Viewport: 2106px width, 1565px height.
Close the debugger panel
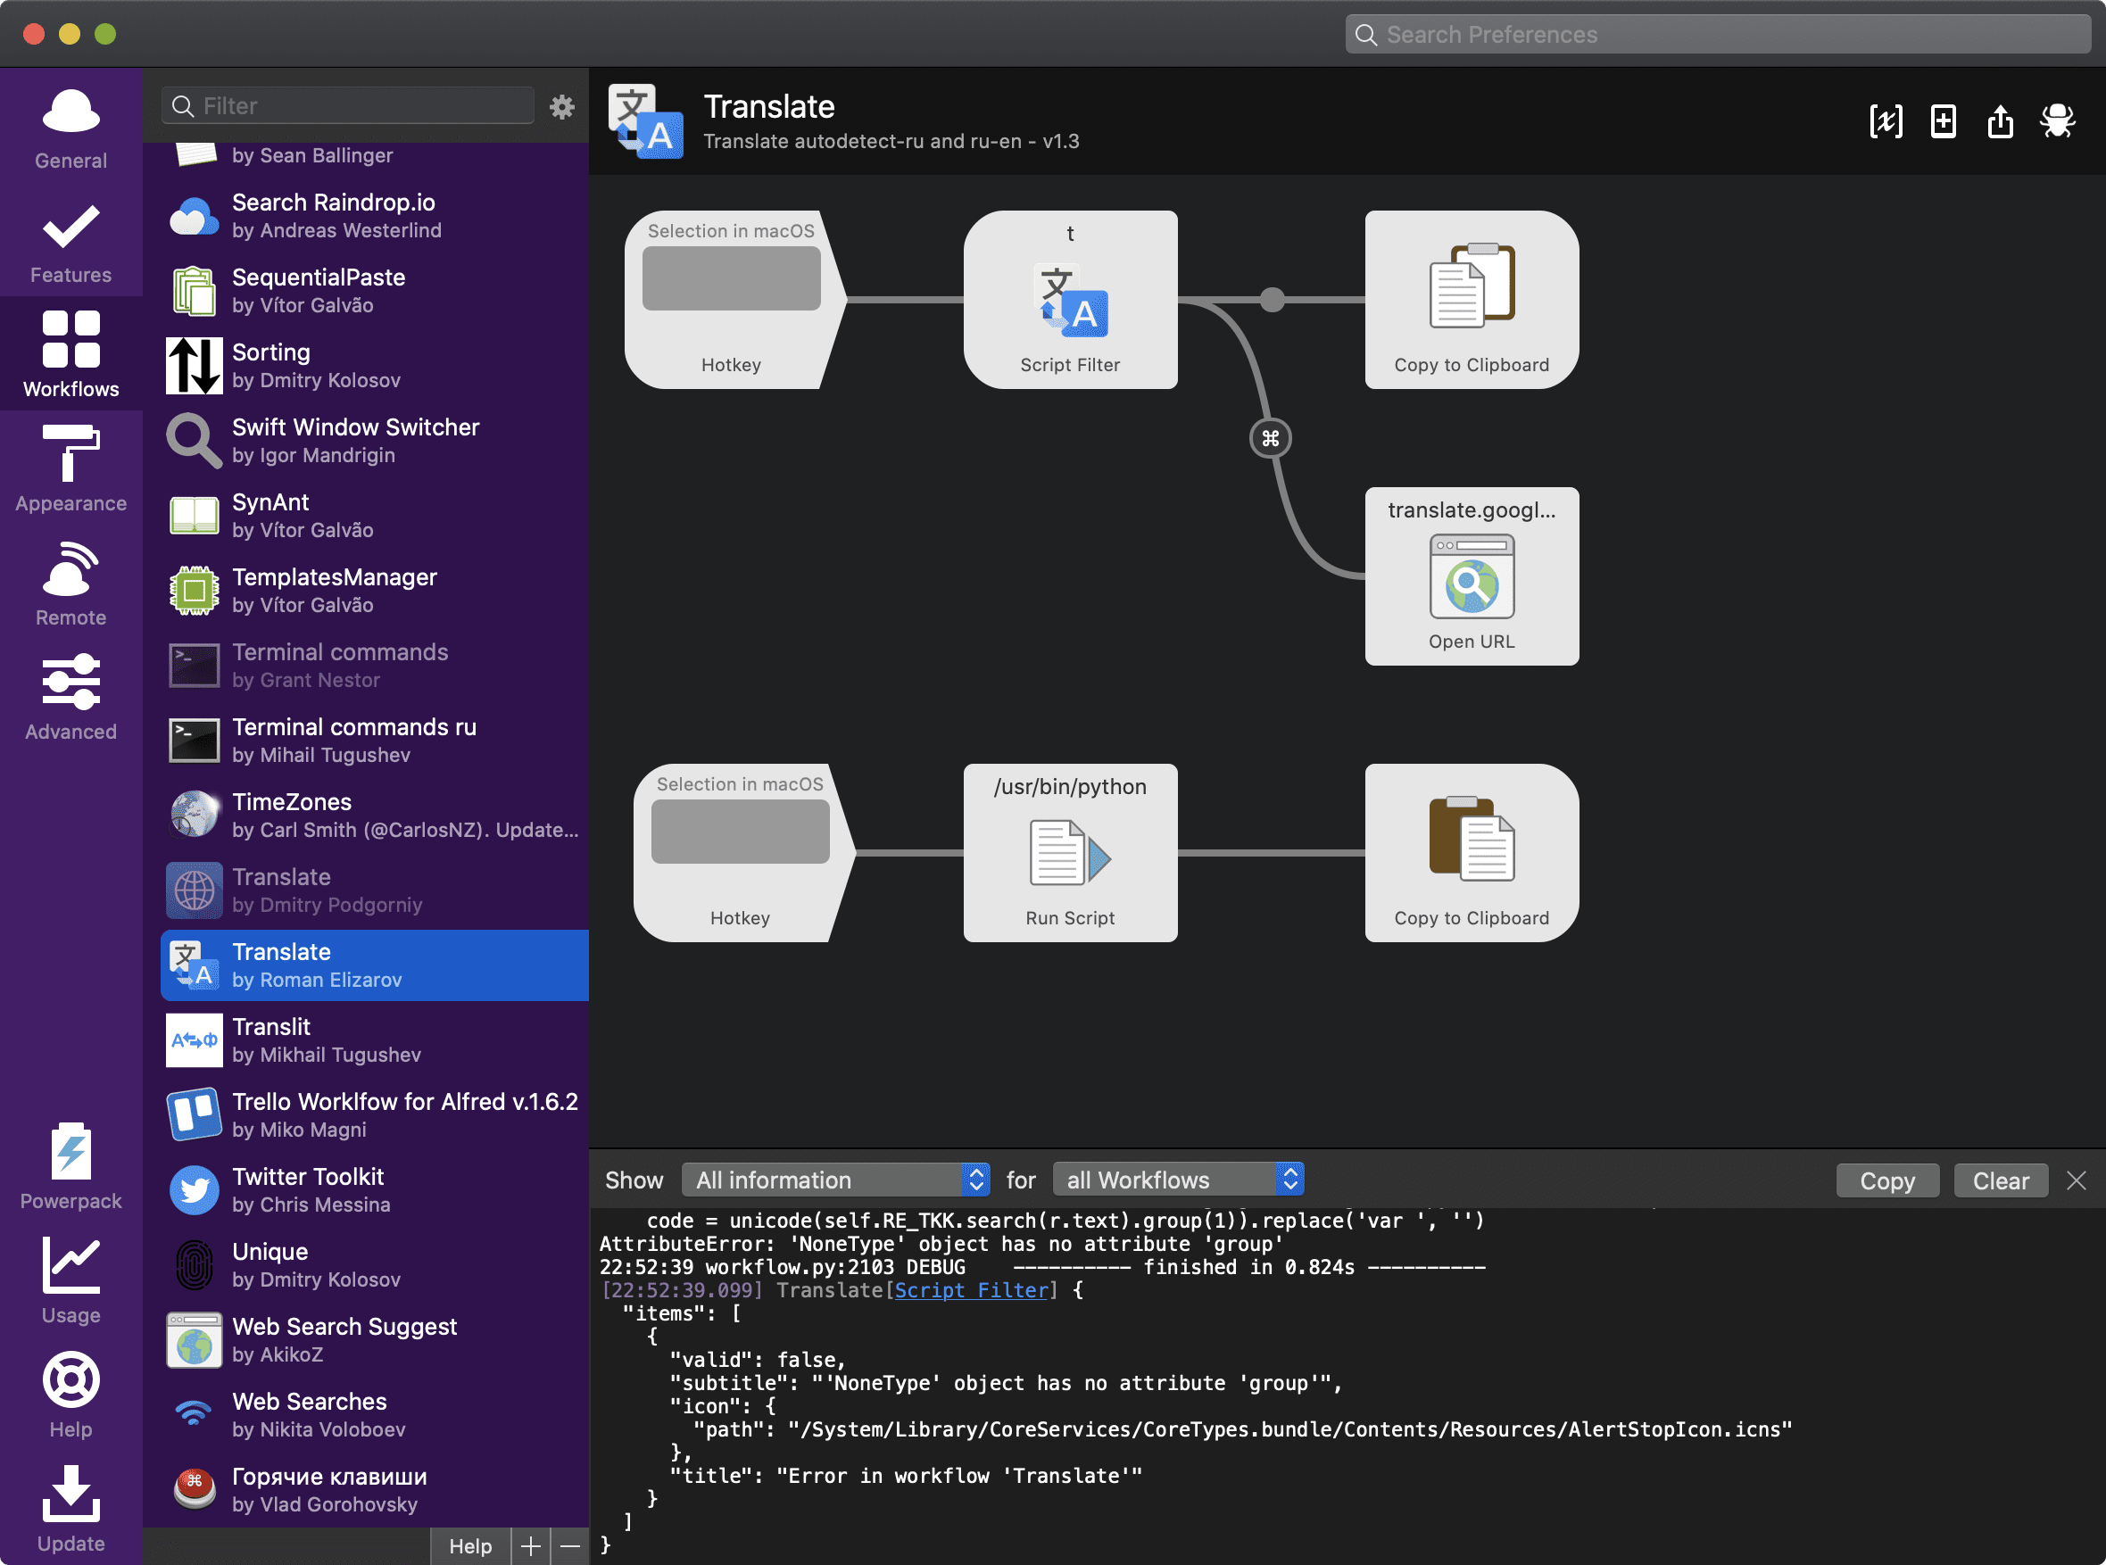coord(2076,1180)
